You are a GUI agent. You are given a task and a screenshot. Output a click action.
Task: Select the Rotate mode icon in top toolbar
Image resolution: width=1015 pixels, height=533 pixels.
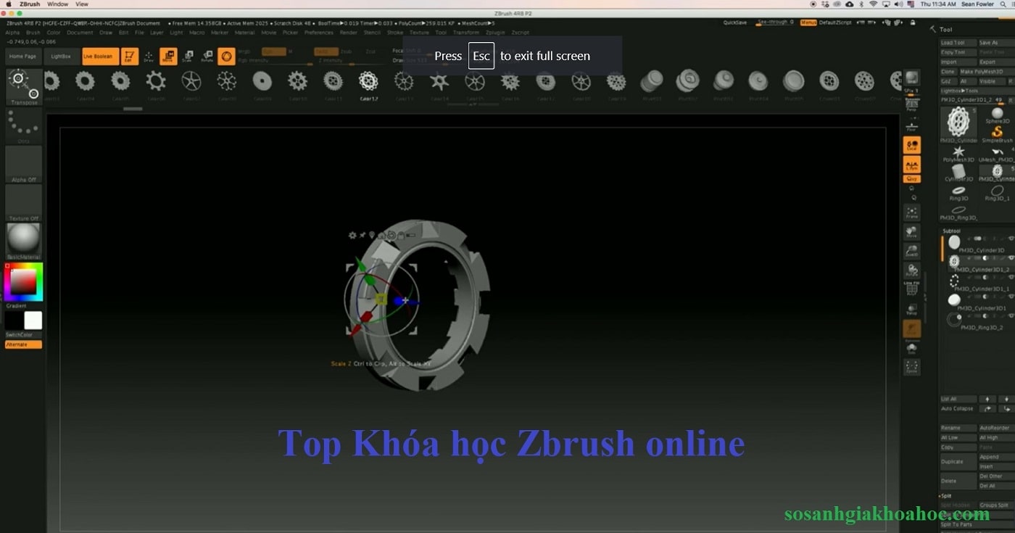[x=207, y=56]
